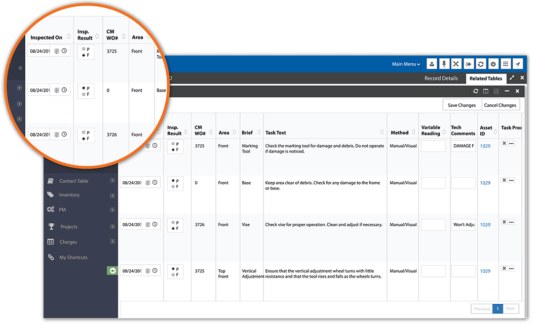This screenshot has height=326, width=535.
Task: Go to the Previous page
Action: 482,309
